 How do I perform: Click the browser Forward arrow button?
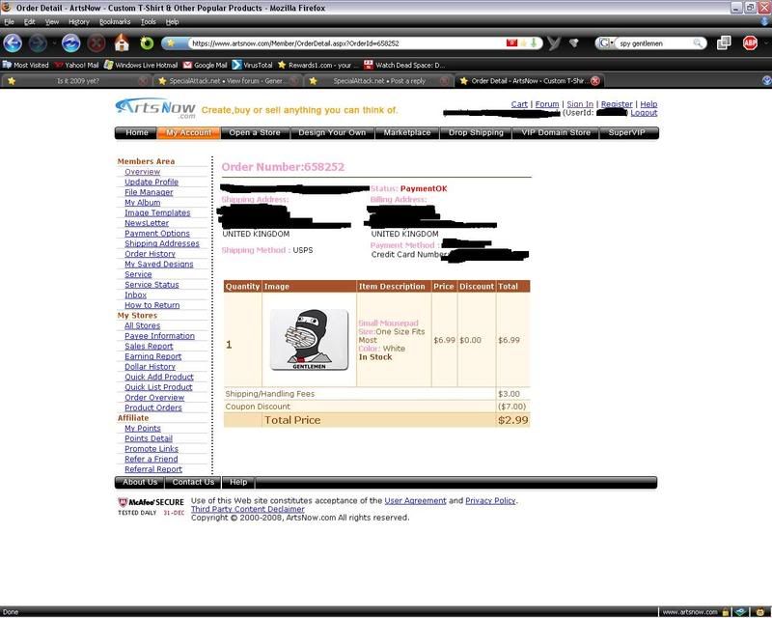38,43
